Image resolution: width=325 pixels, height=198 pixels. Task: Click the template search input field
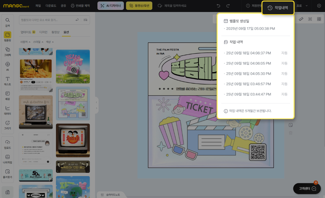[x=47, y=20]
